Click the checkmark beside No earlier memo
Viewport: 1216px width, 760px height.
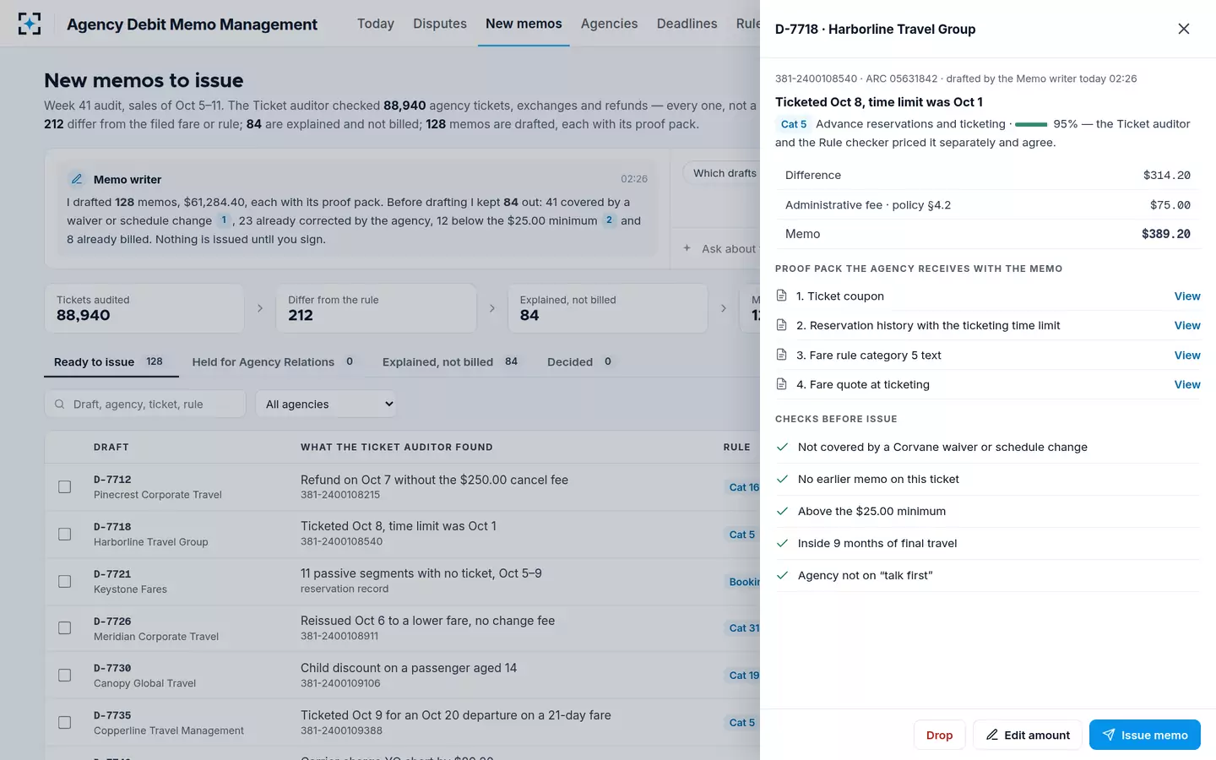point(782,479)
